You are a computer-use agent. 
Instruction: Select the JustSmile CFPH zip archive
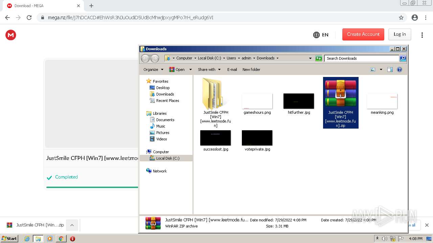[x=341, y=103]
